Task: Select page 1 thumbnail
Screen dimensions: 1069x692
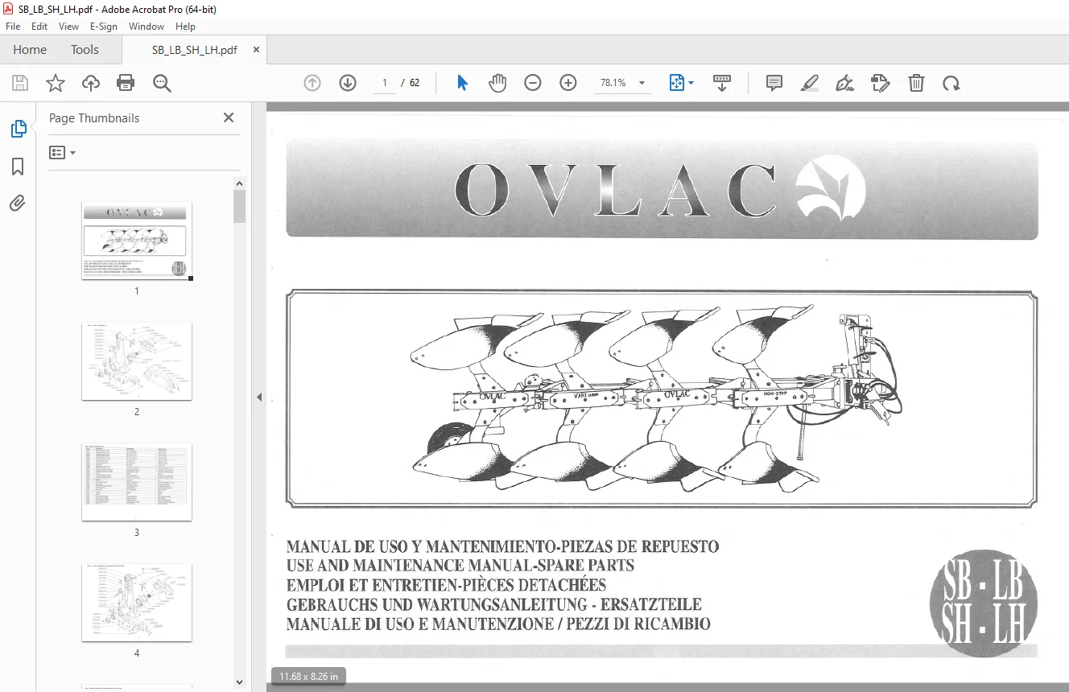Action: click(x=137, y=241)
